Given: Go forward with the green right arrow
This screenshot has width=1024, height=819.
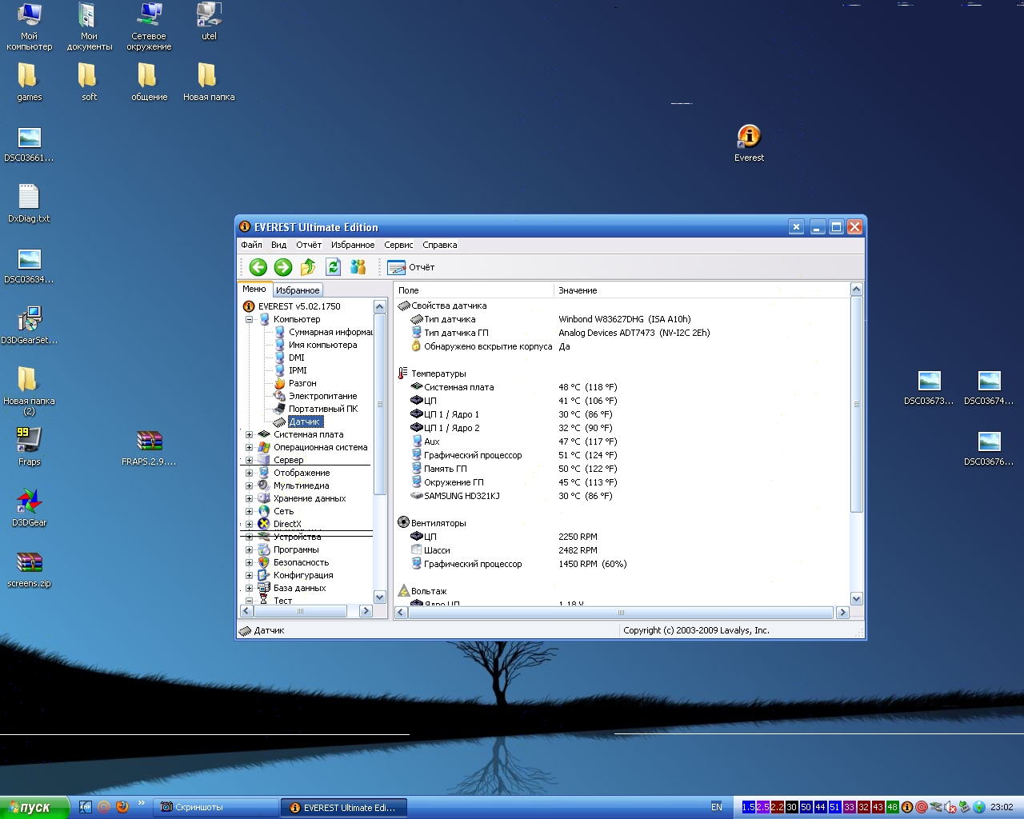Looking at the screenshot, I should tap(283, 267).
